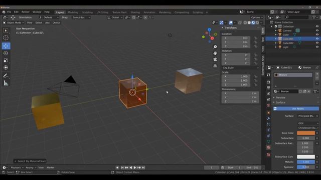321x180 pixels.
Task: Toggle camera view icon in viewport
Action: click(x=215, y=59)
